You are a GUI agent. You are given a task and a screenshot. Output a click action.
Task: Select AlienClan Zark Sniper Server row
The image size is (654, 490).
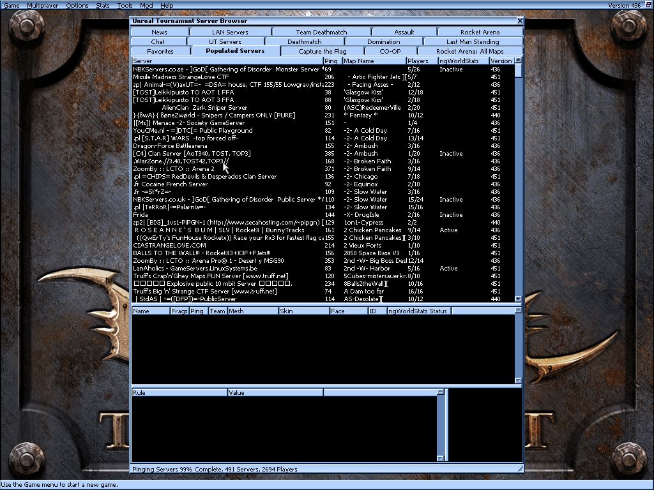coord(323,107)
